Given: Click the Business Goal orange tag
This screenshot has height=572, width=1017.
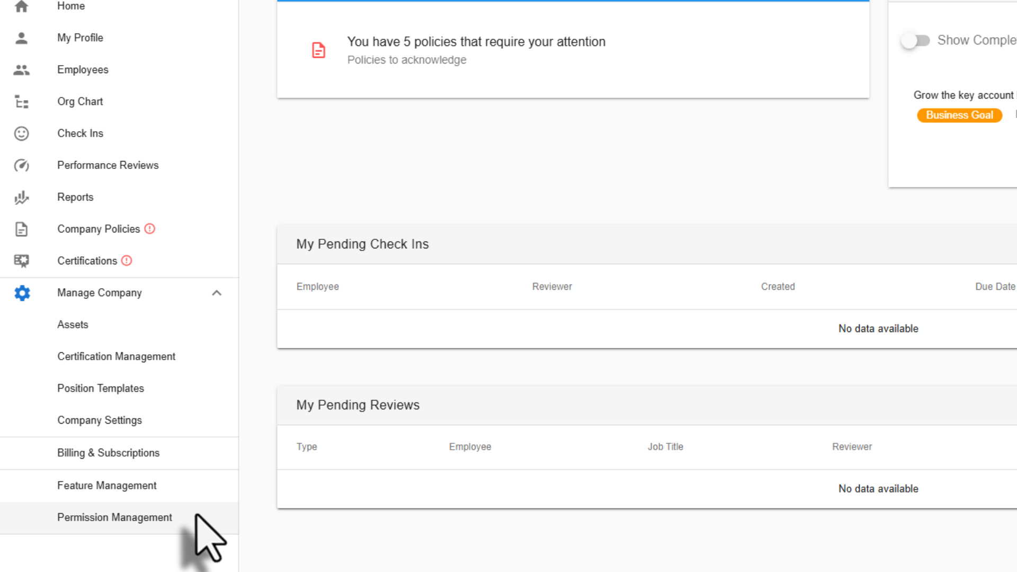Looking at the screenshot, I should 959,115.
